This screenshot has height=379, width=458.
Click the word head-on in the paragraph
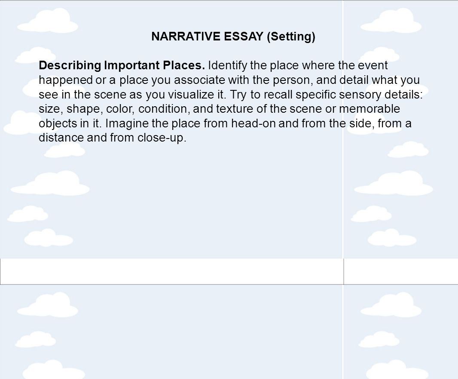pyautogui.click(x=253, y=123)
